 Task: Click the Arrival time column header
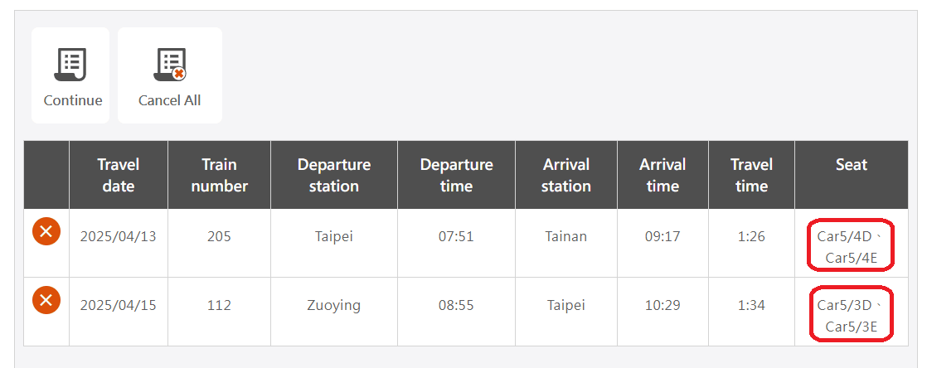662,175
